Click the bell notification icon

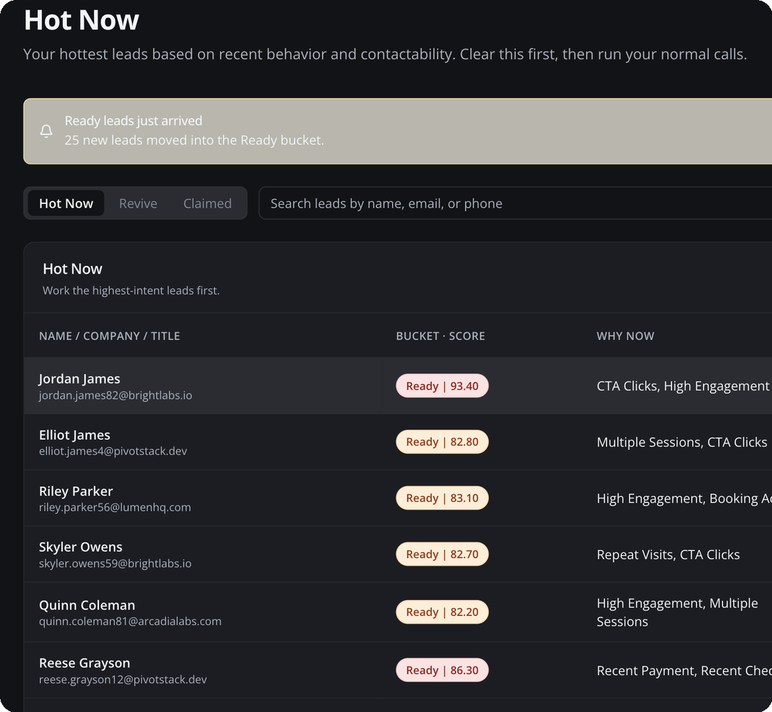point(46,131)
